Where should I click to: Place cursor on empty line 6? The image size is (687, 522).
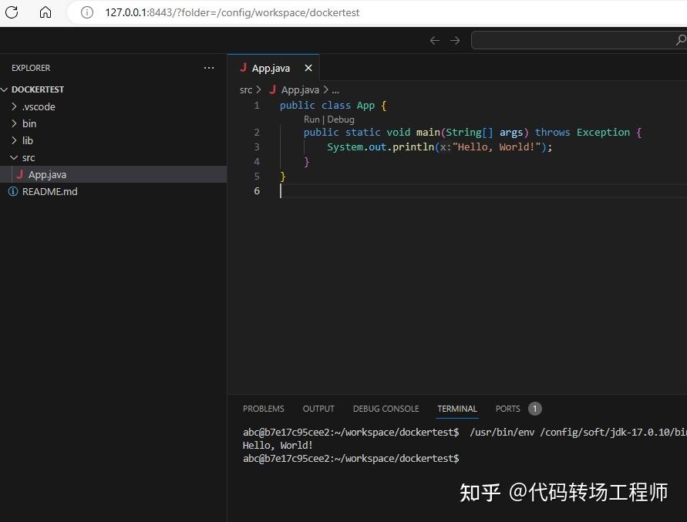coord(482,191)
